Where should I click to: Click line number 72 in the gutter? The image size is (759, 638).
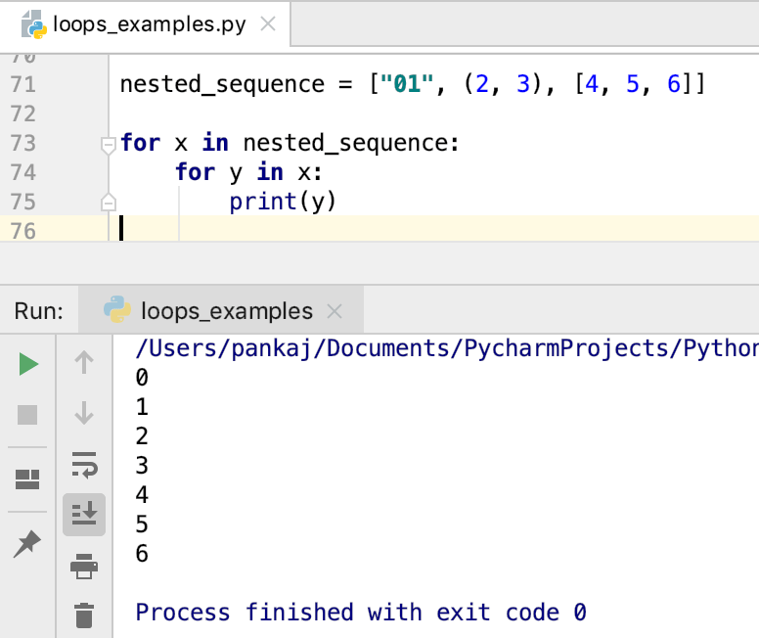22,114
